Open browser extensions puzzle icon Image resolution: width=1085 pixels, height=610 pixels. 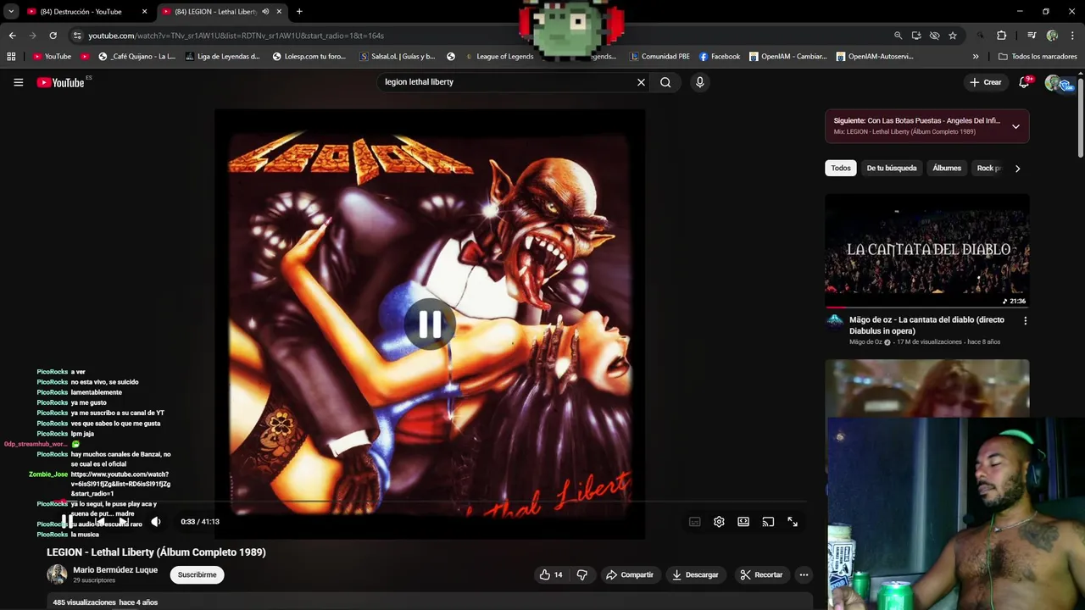click(x=1001, y=36)
